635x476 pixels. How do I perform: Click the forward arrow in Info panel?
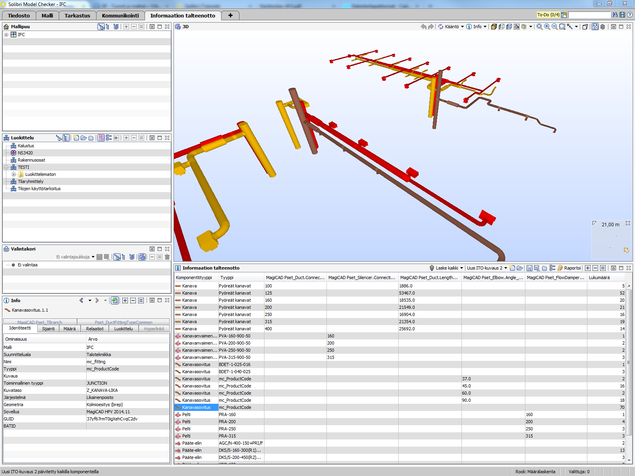click(x=97, y=301)
